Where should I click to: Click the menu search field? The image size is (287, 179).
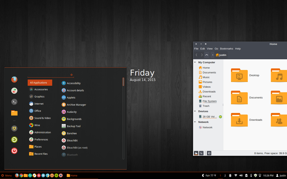[x=51, y=75]
